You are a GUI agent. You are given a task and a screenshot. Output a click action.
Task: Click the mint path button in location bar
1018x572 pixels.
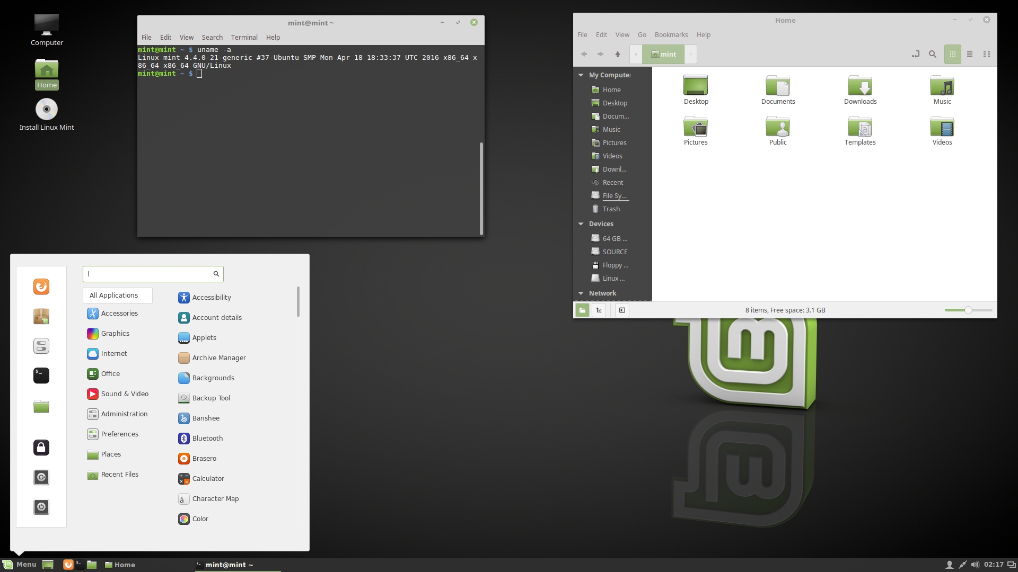coord(663,54)
